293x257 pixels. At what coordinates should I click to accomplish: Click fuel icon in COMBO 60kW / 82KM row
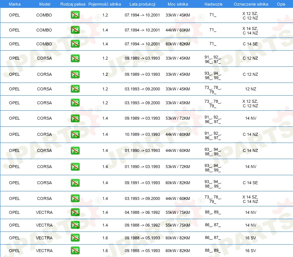tap(75, 44)
